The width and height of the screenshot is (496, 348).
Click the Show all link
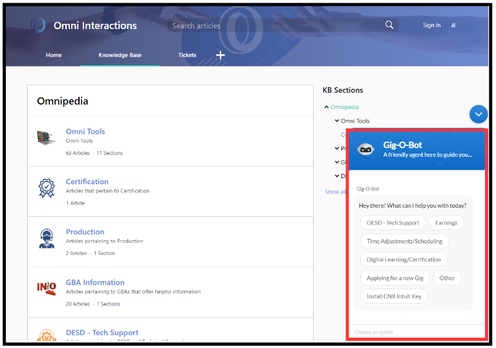[336, 192]
